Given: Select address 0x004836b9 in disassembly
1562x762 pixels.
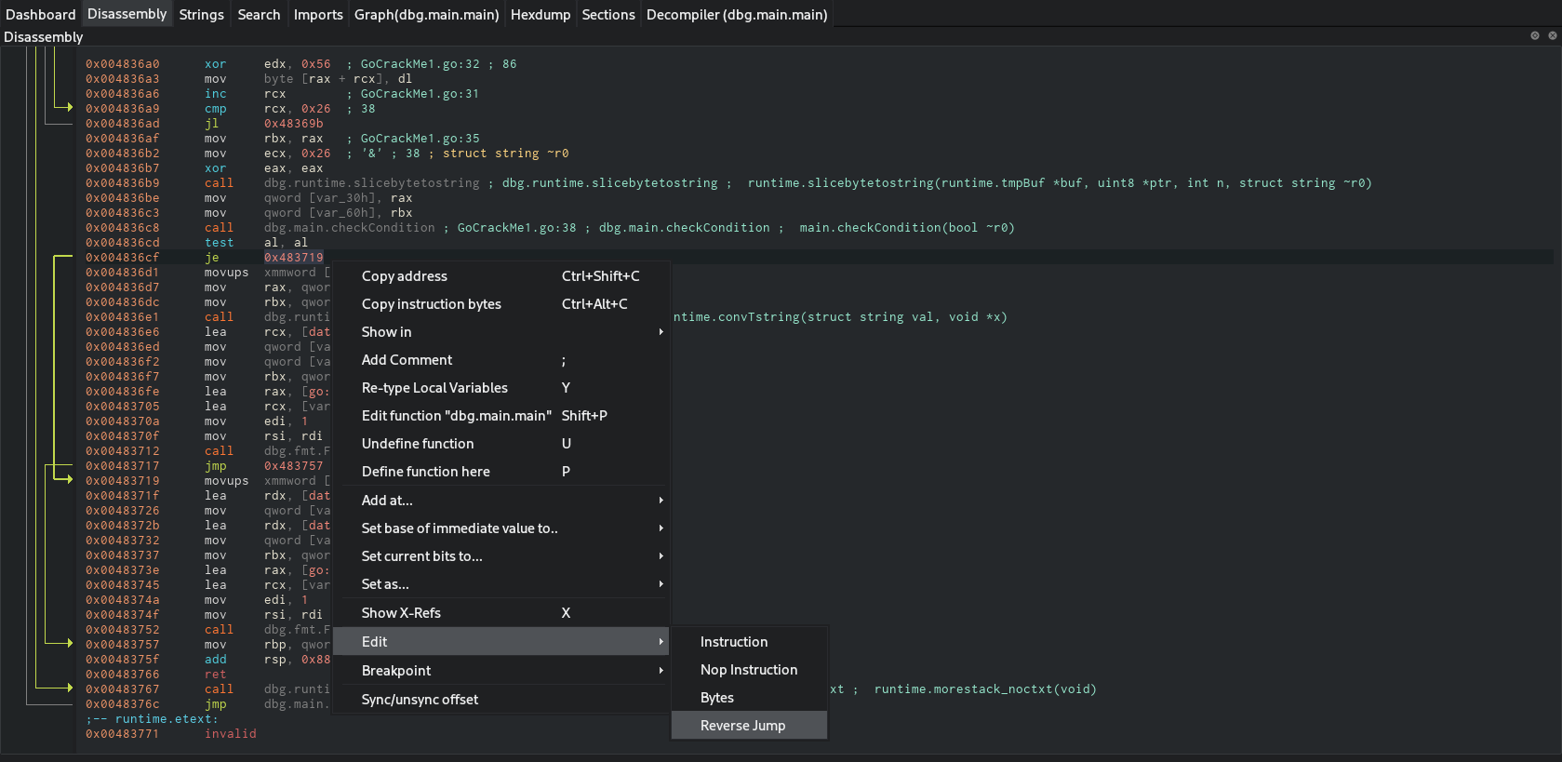Looking at the screenshot, I should tap(122, 183).
